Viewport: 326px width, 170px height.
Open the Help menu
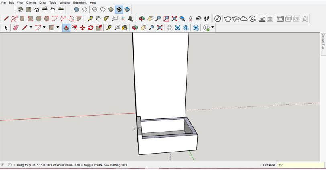point(93,3)
